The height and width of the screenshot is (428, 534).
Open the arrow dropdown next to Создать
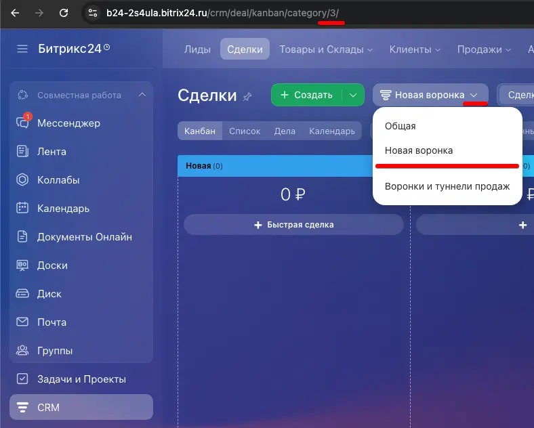click(x=353, y=95)
